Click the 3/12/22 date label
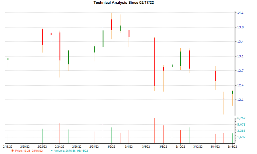The image size is (257, 154). tap(198, 147)
